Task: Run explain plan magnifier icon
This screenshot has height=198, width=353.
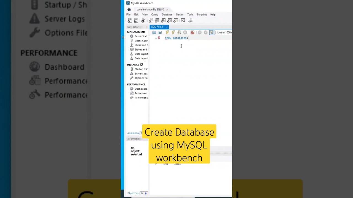Action: pyautogui.click(x=179, y=32)
